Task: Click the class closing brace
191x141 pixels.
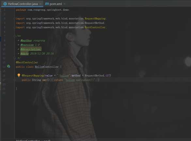Action: pos(16,89)
